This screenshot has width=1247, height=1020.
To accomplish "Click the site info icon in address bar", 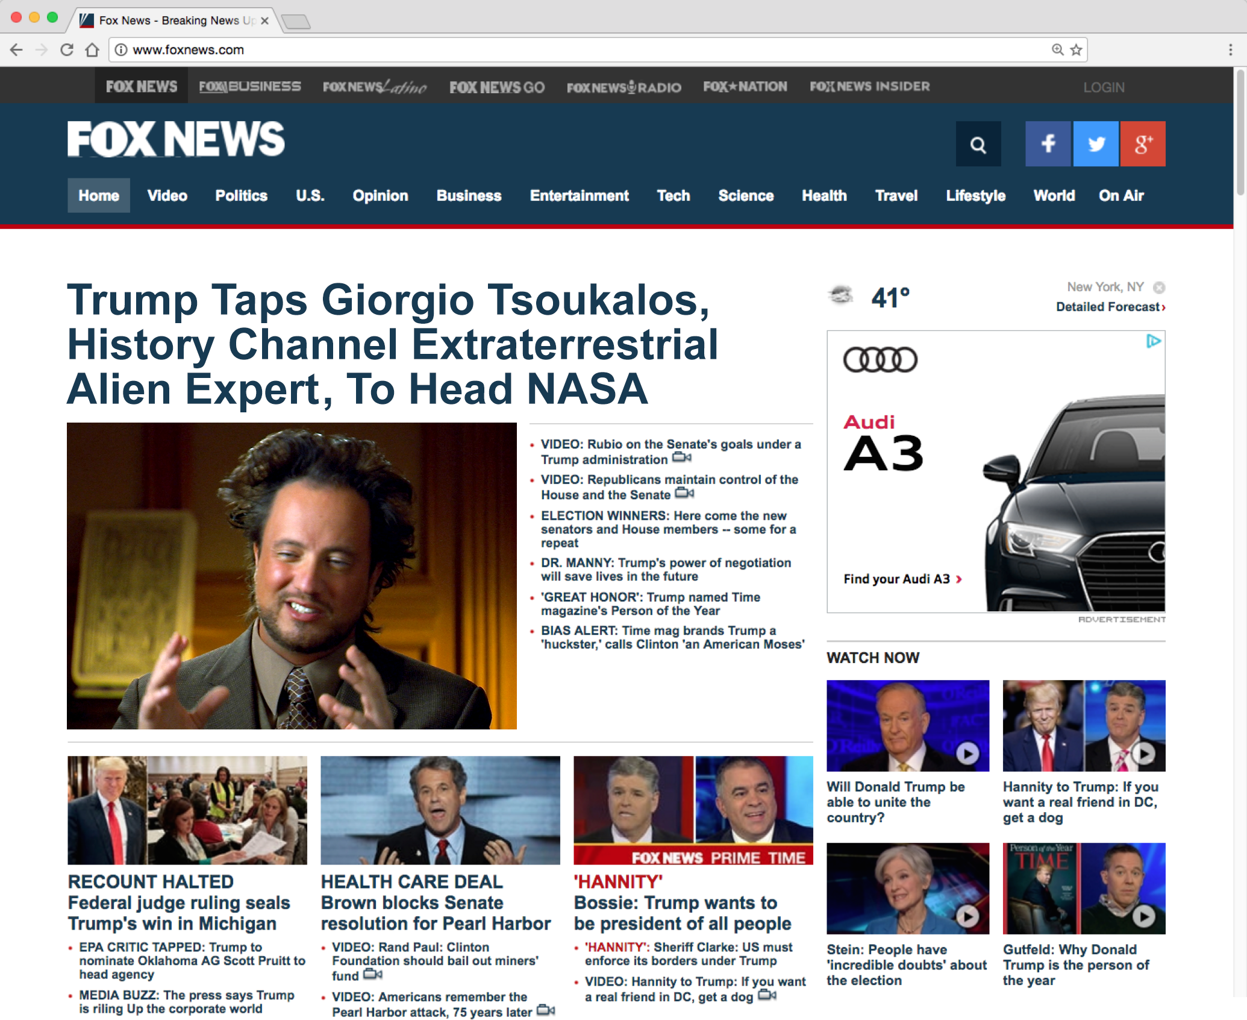I will click(121, 49).
